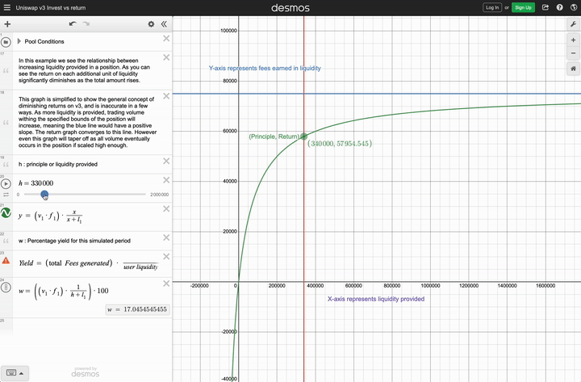Click the h slider handle
The image size is (581, 382).
click(x=44, y=194)
